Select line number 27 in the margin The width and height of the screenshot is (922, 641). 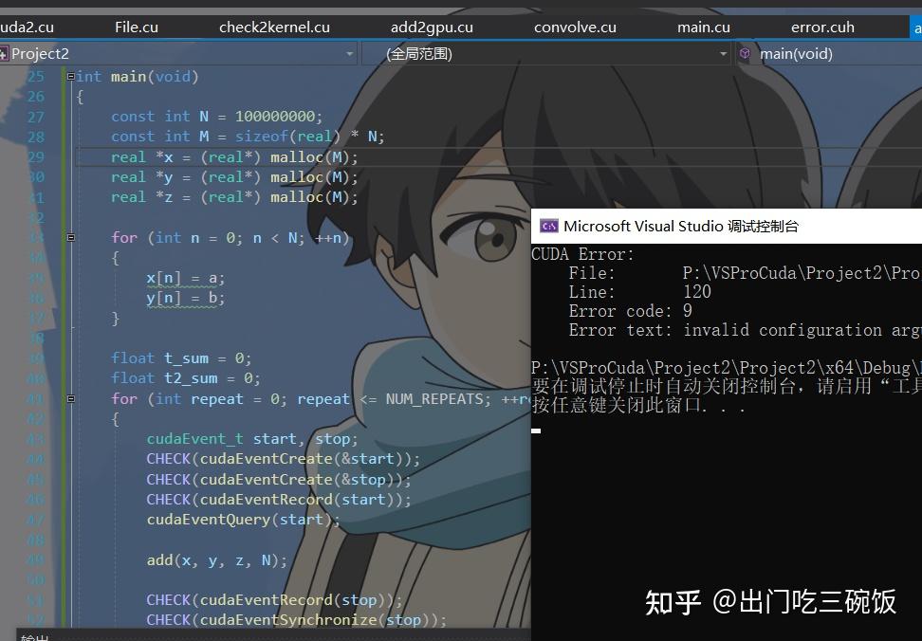35,116
